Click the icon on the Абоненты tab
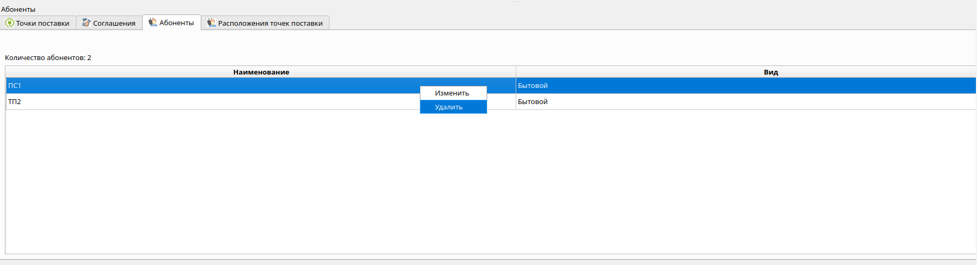Screen dimensions: 977x265 point(153,23)
